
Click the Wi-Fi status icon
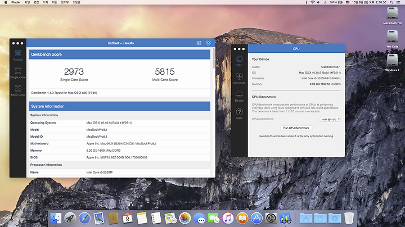pos(313,2)
